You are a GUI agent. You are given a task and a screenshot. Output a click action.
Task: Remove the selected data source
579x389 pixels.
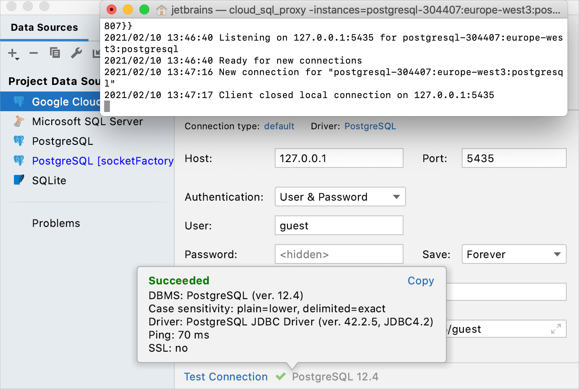pos(33,53)
